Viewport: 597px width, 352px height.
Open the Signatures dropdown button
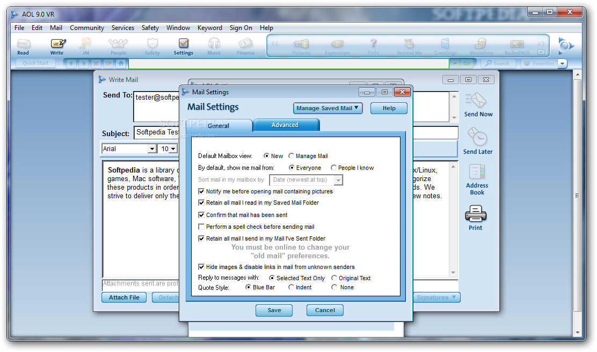point(436,297)
